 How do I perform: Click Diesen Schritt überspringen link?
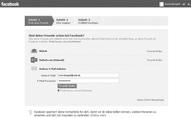[x=151, y=100]
